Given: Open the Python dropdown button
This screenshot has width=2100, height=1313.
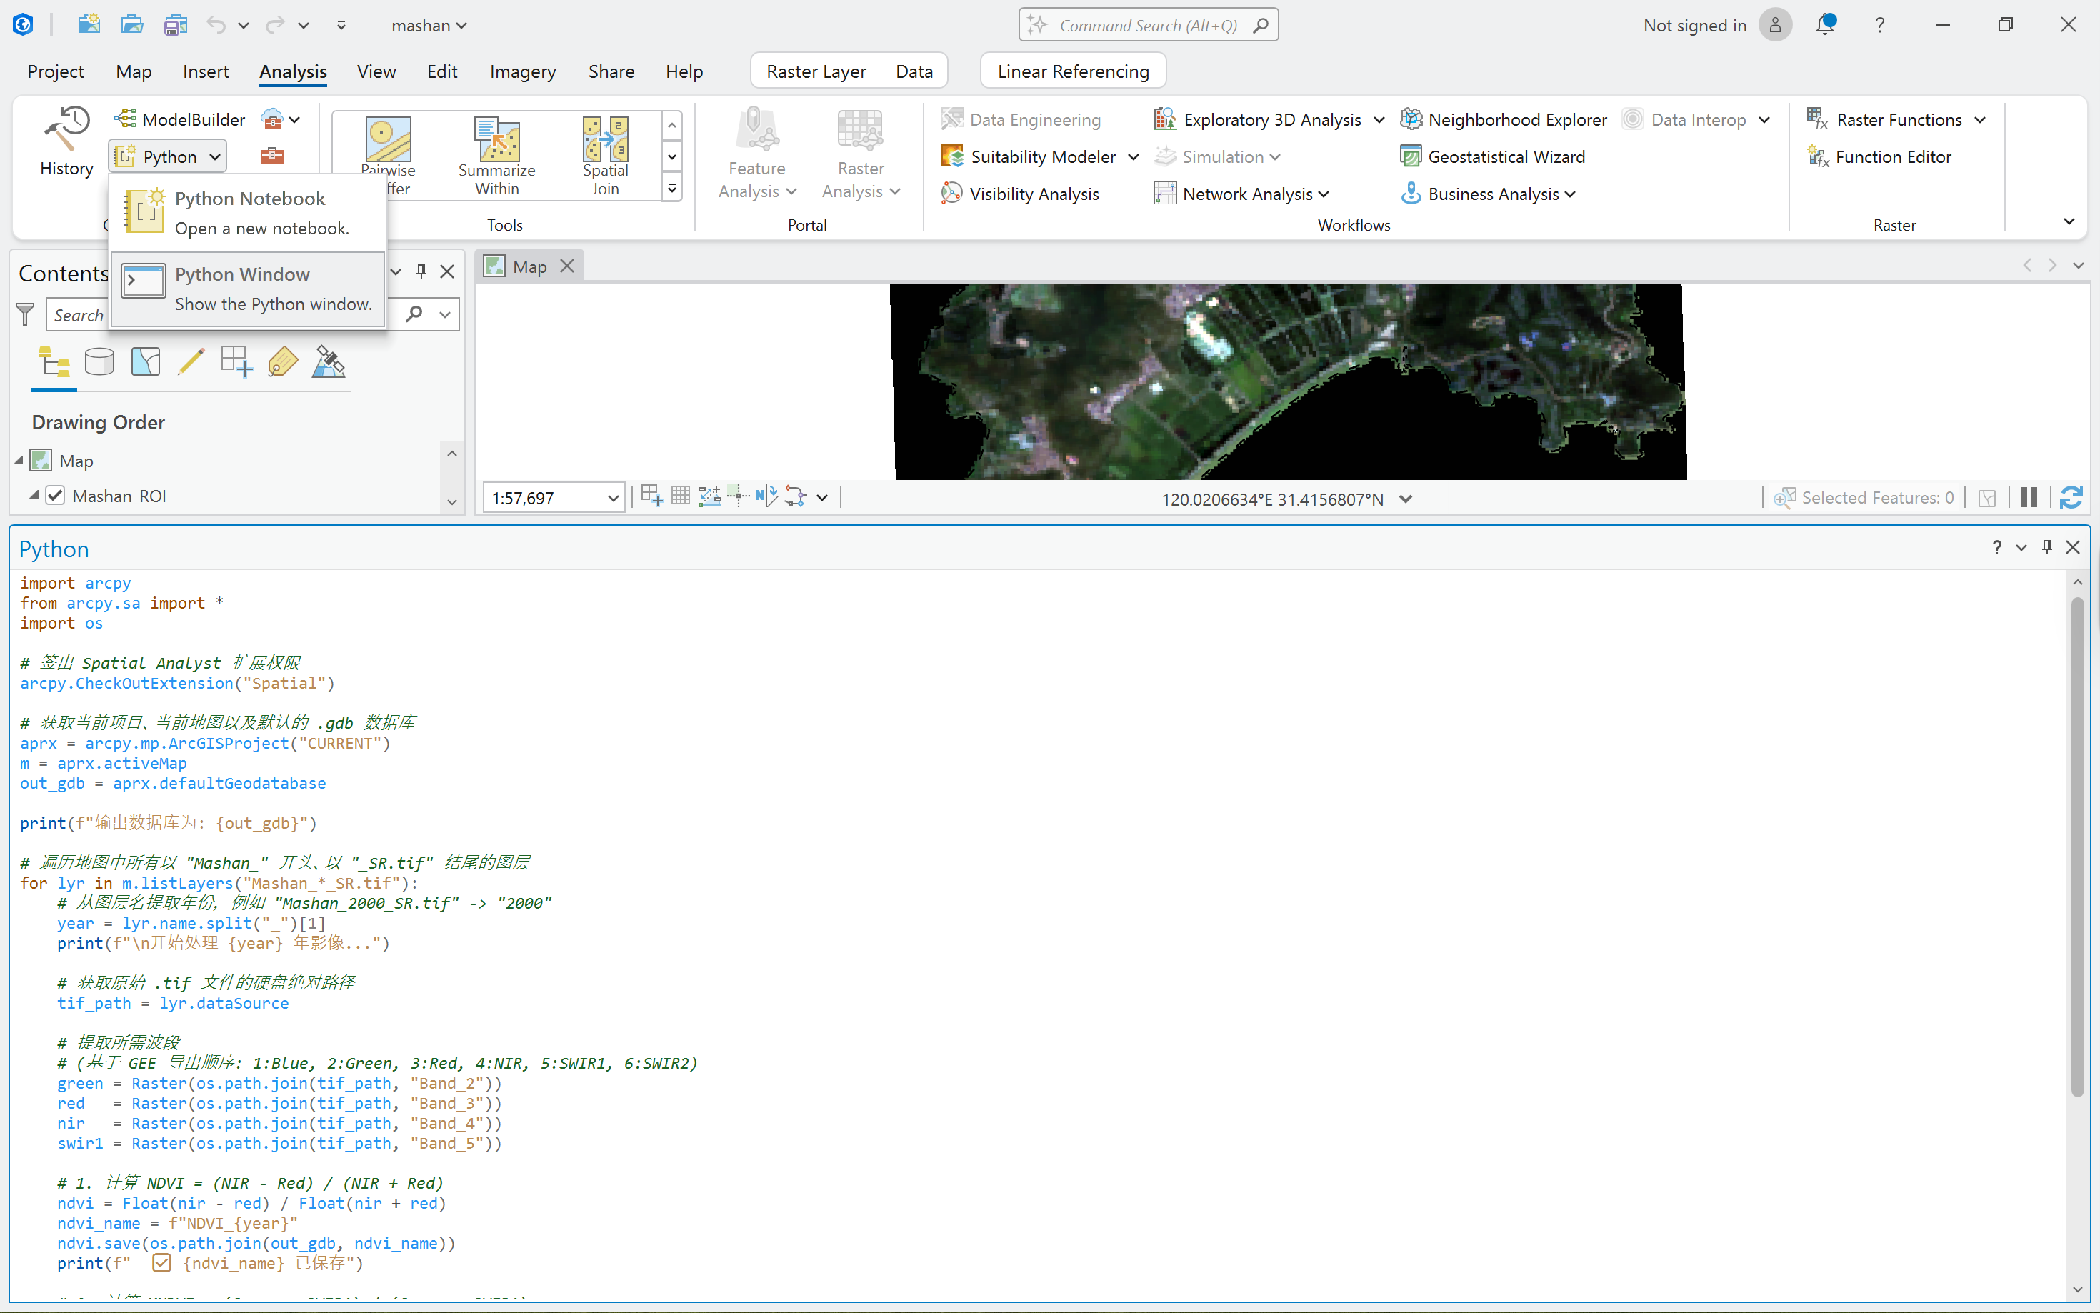Looking at the screenshot, I should [168, 156].
